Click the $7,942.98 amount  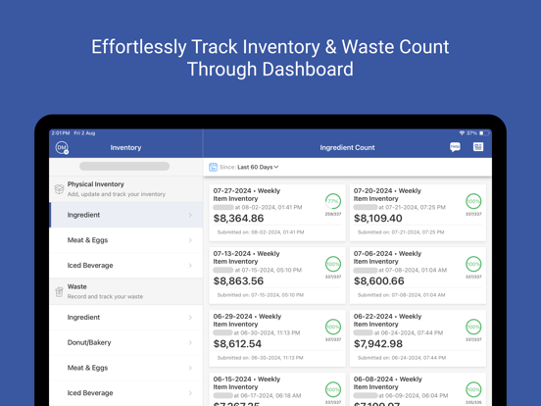tap(378, 344)
